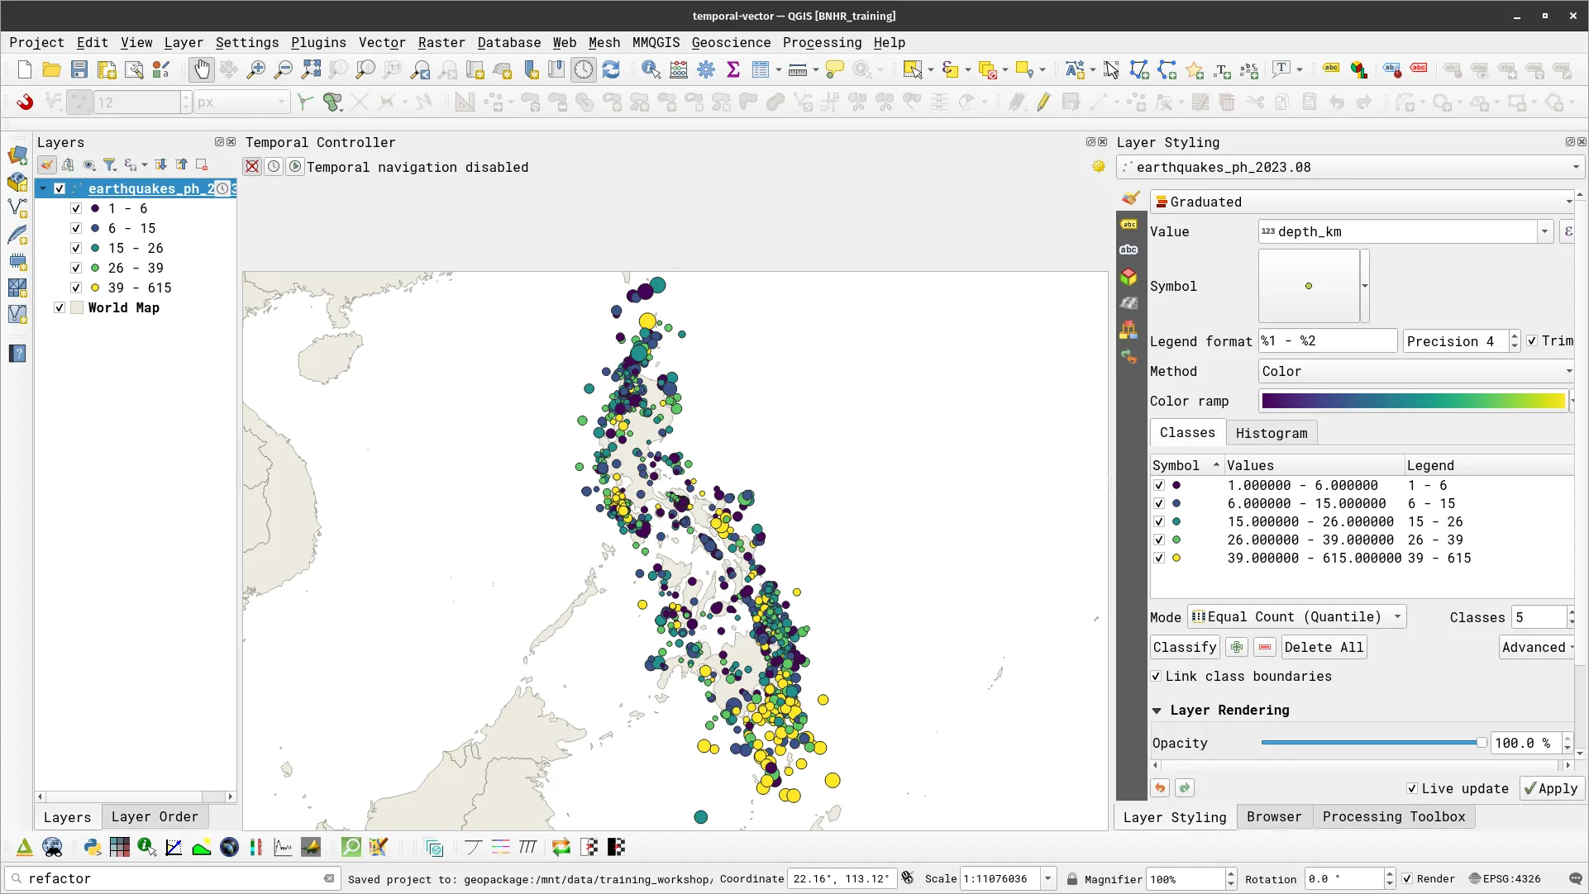Select the Pan Map tool

(x=202, y=69)
